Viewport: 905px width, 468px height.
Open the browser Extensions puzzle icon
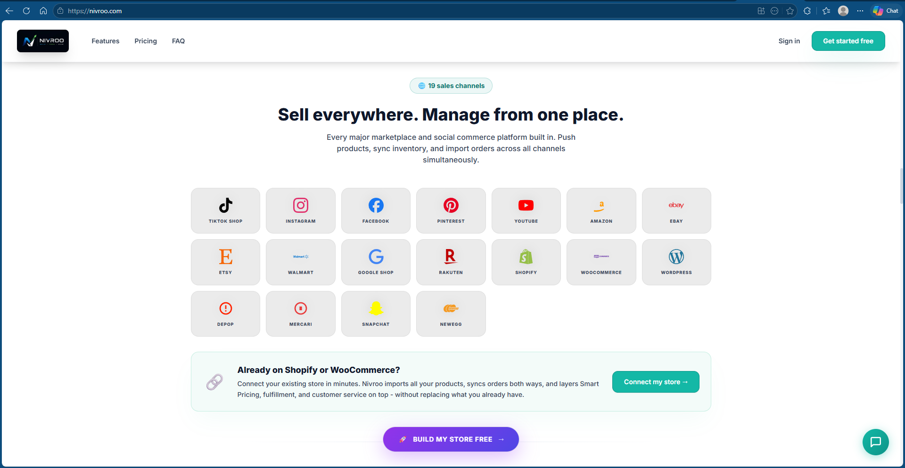[x=807, y=11]
